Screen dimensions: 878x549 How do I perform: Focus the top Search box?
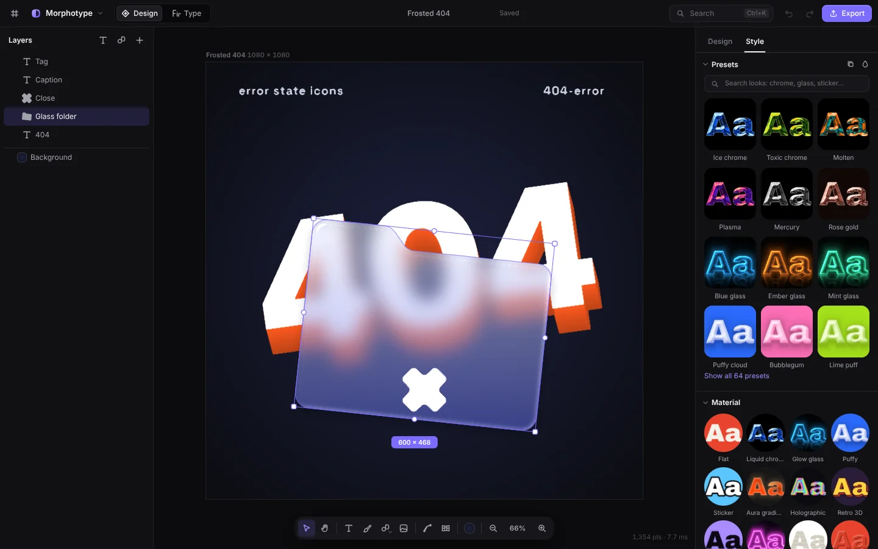point(721,13)
